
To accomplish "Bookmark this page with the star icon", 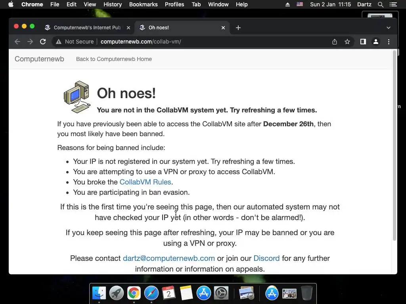I will (347, 42).
